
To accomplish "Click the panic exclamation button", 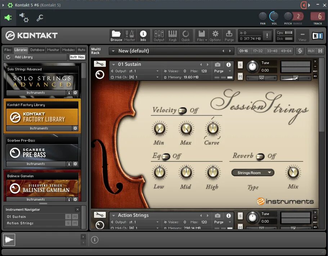I will (x=267, y=36).
